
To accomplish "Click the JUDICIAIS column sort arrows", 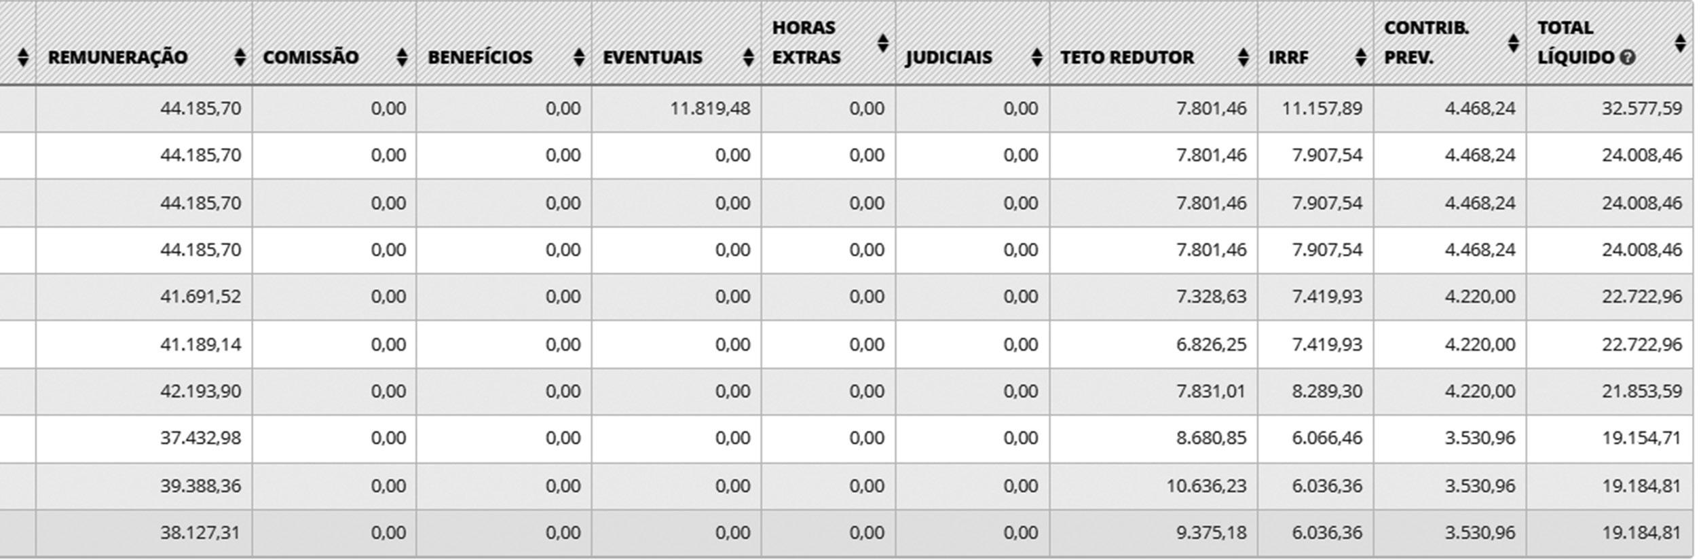I will (x=1036, y=57).
